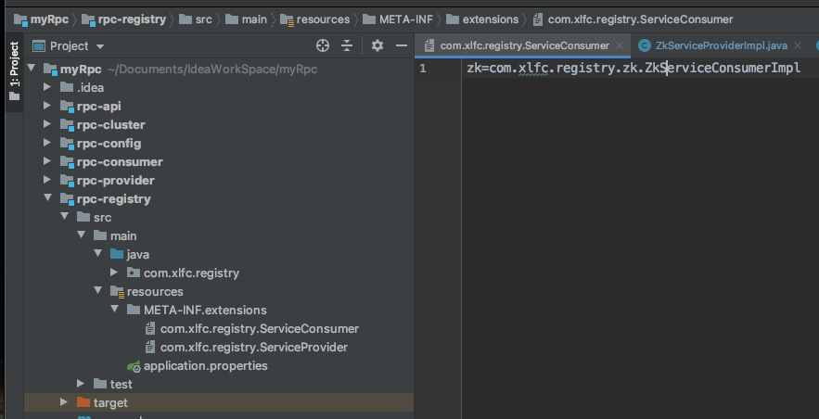
Task: Open com.xlfc.registry.ServiceProvider file in tree
Action: [x=254, y=347]
